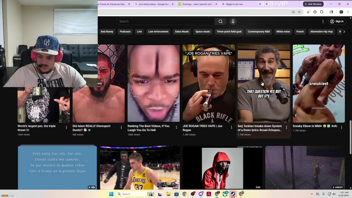Bookmark this page with star icon
Image resolution: width=352 pixels, height=198 pixels.
click(299, 12)
